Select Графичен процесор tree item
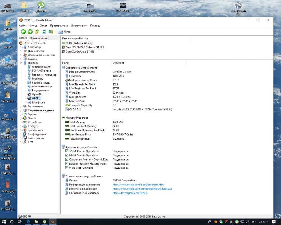 (44, 75)
